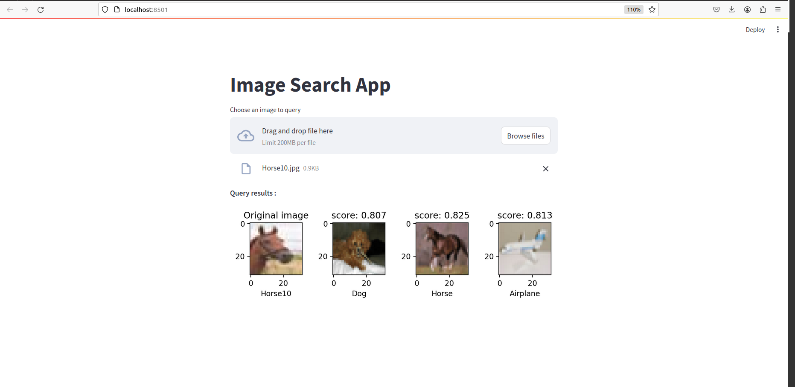Click the running Horse result image

coord(442,249)
